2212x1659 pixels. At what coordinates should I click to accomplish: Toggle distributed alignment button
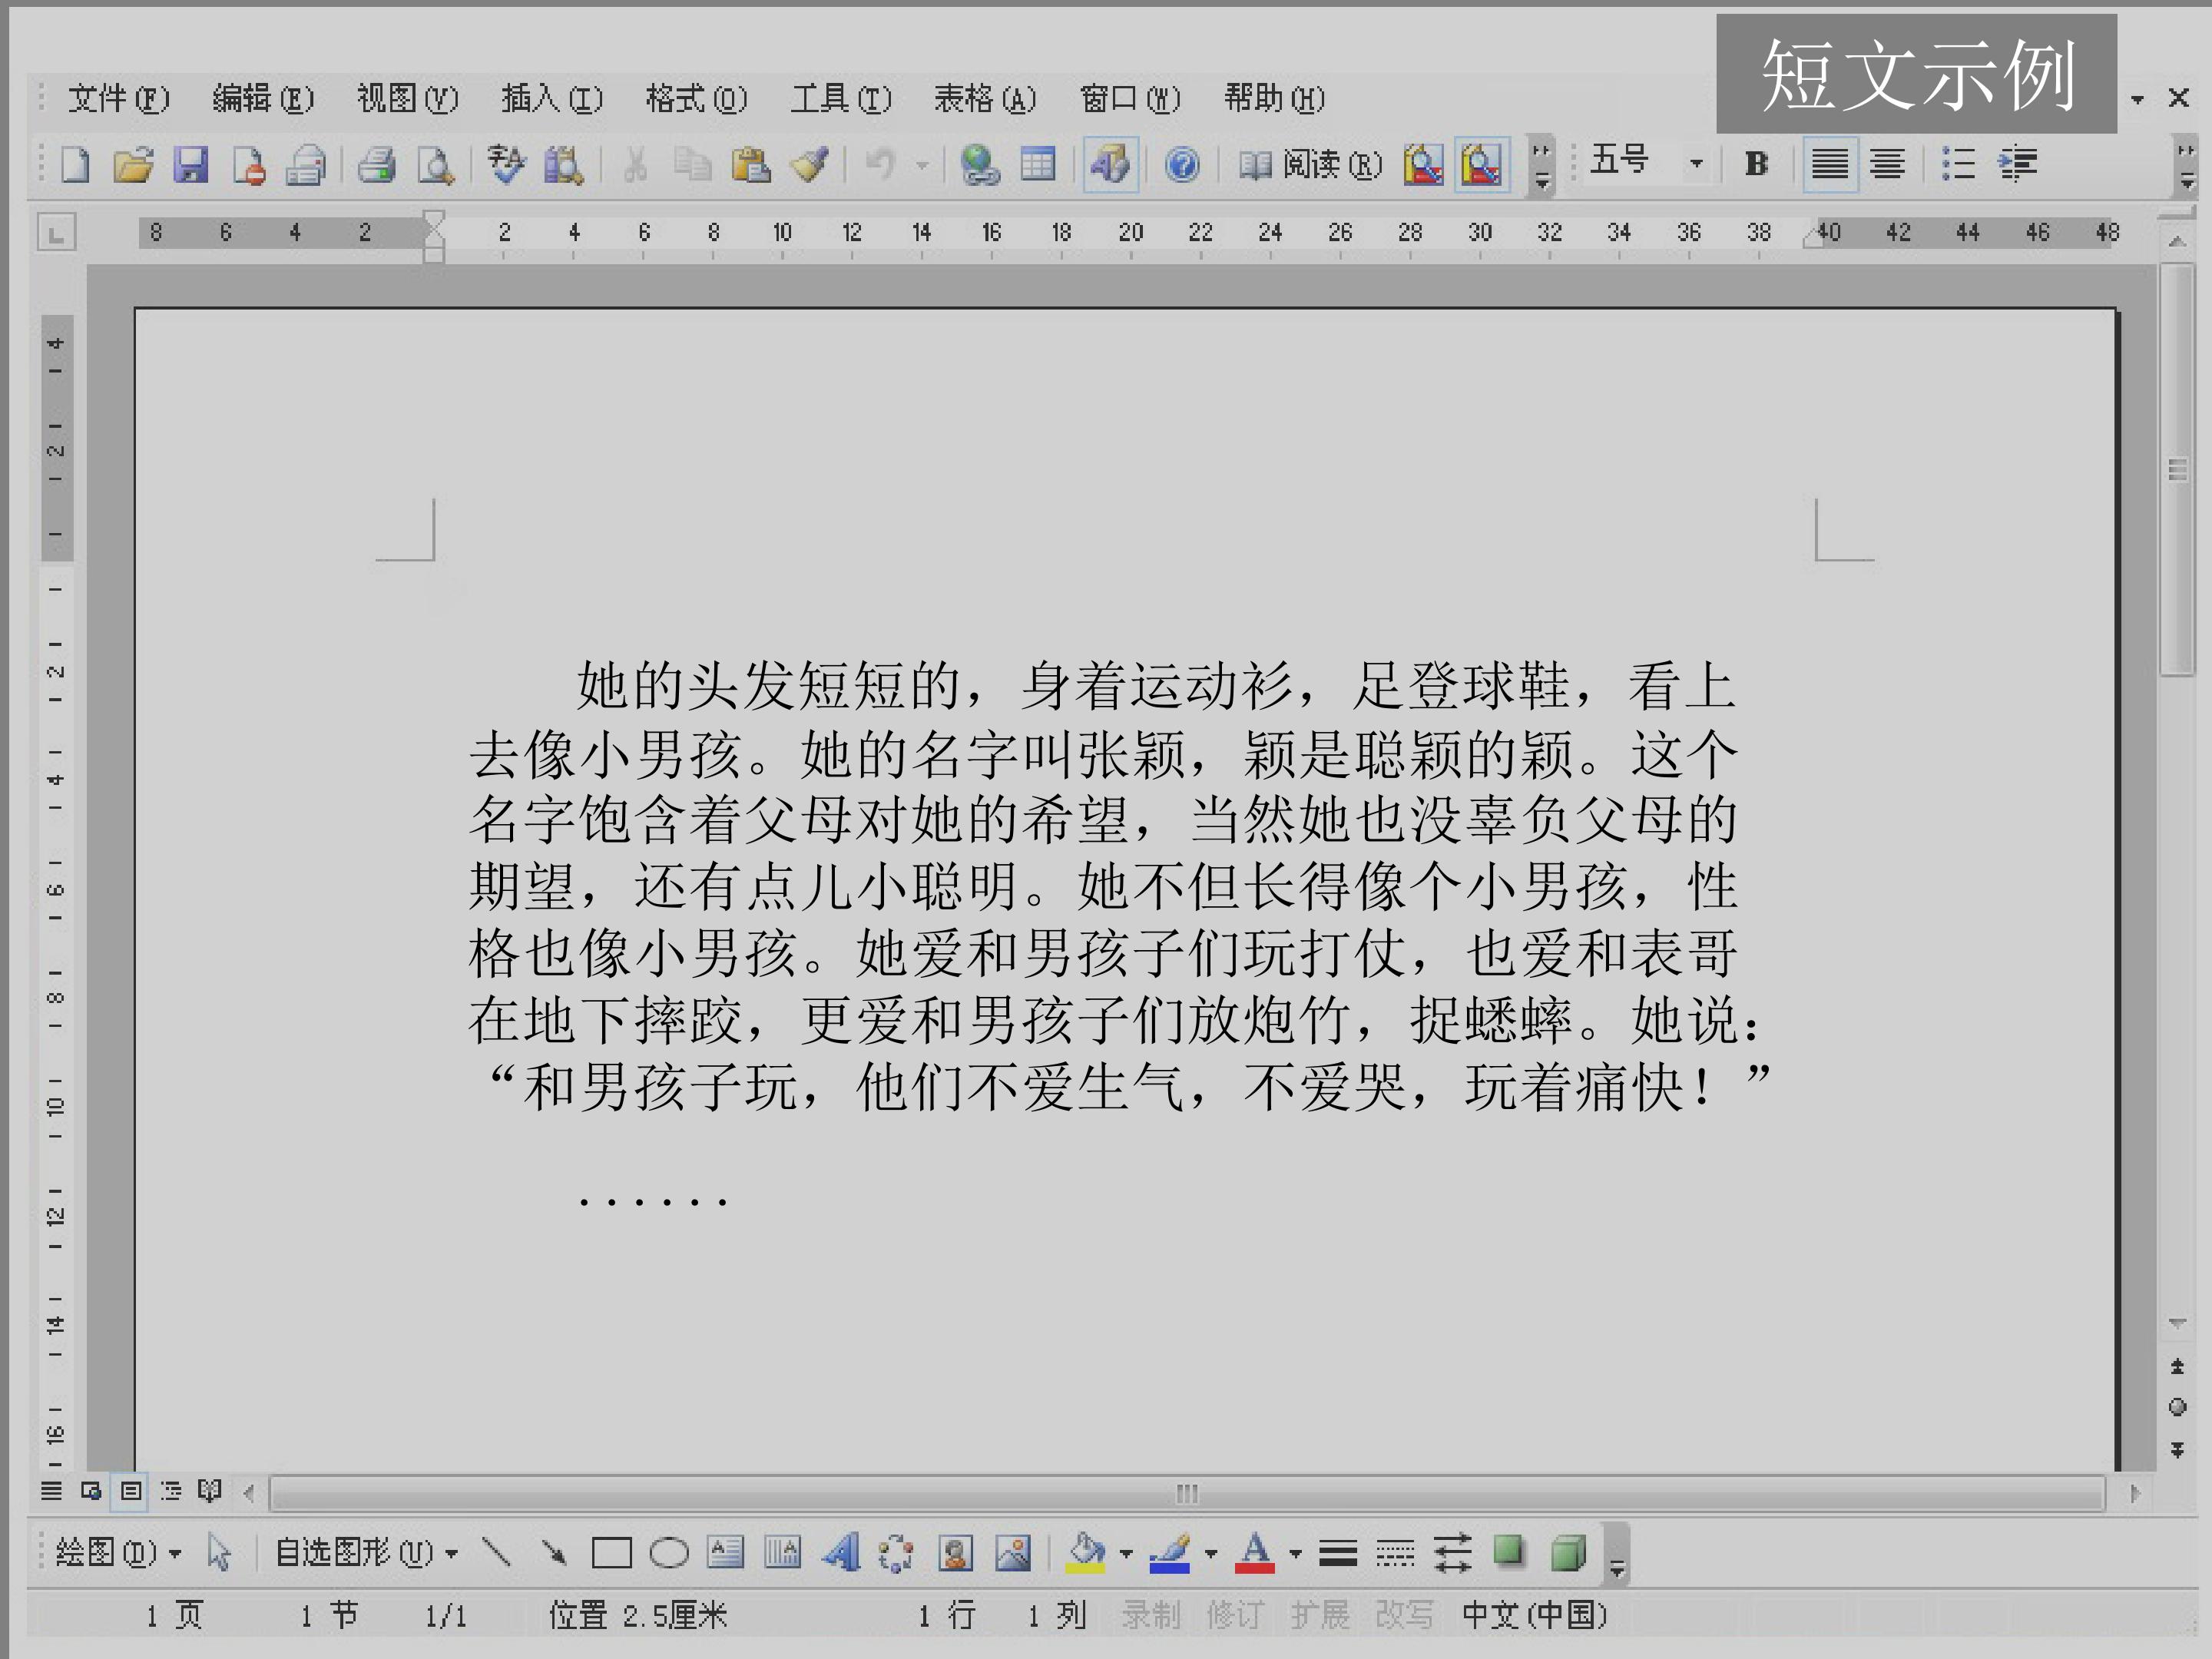[1887, 163]
